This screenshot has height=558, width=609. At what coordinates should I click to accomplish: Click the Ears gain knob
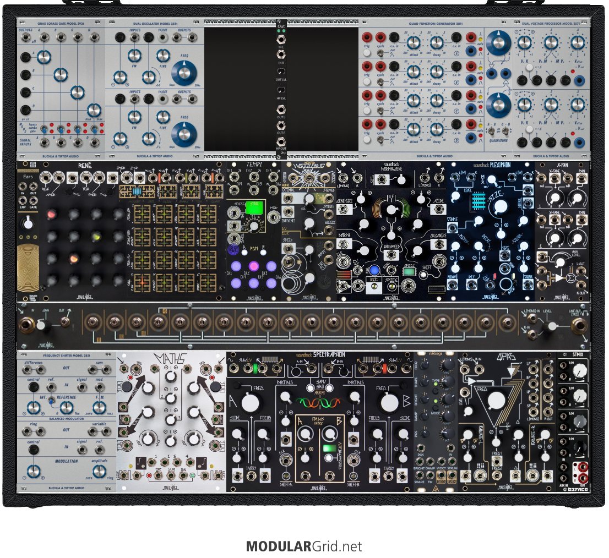tap(28, 224)
